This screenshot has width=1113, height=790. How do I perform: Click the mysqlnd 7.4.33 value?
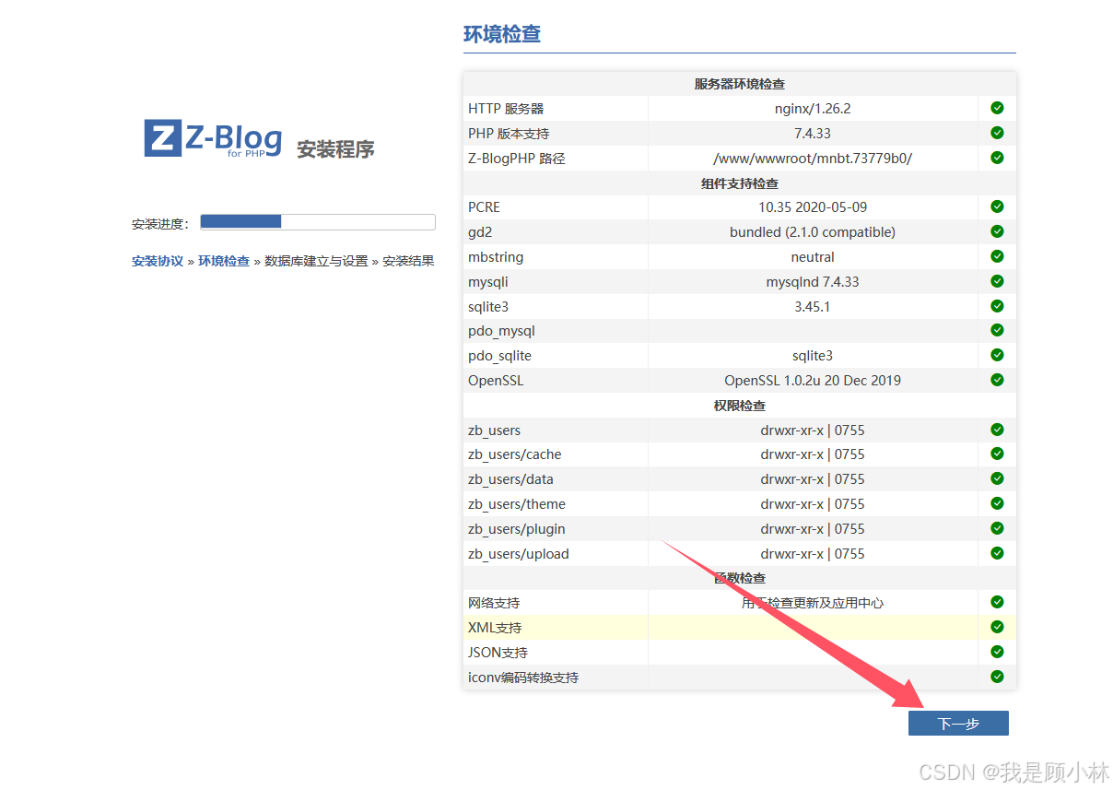(x=813, y=282)
